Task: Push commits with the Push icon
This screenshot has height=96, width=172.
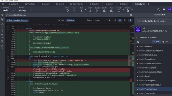Action: coord(90,11)
